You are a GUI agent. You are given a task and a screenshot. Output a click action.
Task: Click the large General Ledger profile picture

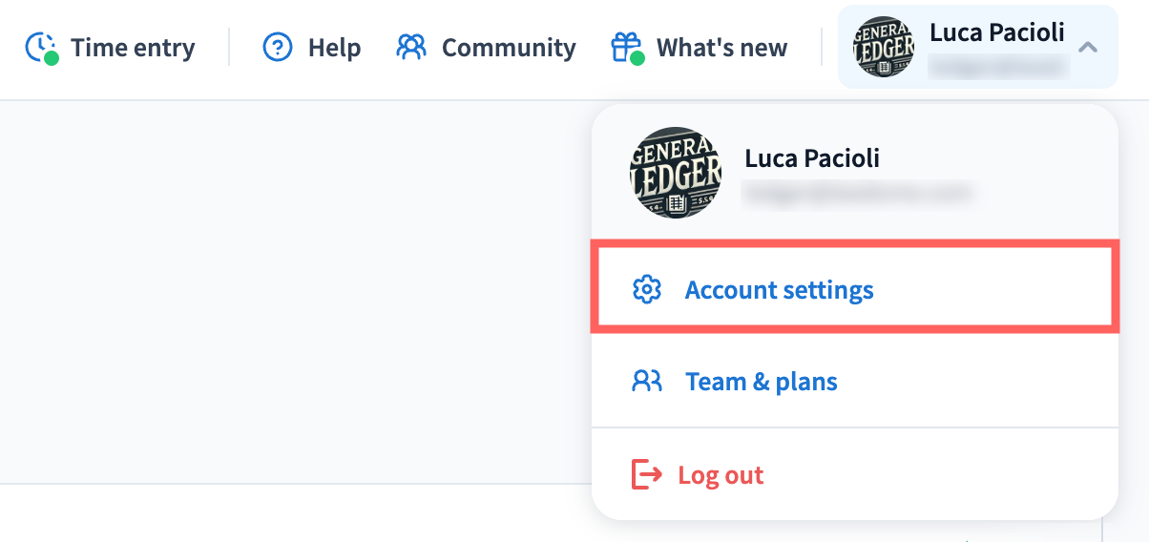[676, 173]
